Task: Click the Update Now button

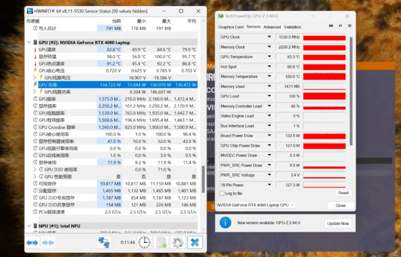Action: [338, 224]
